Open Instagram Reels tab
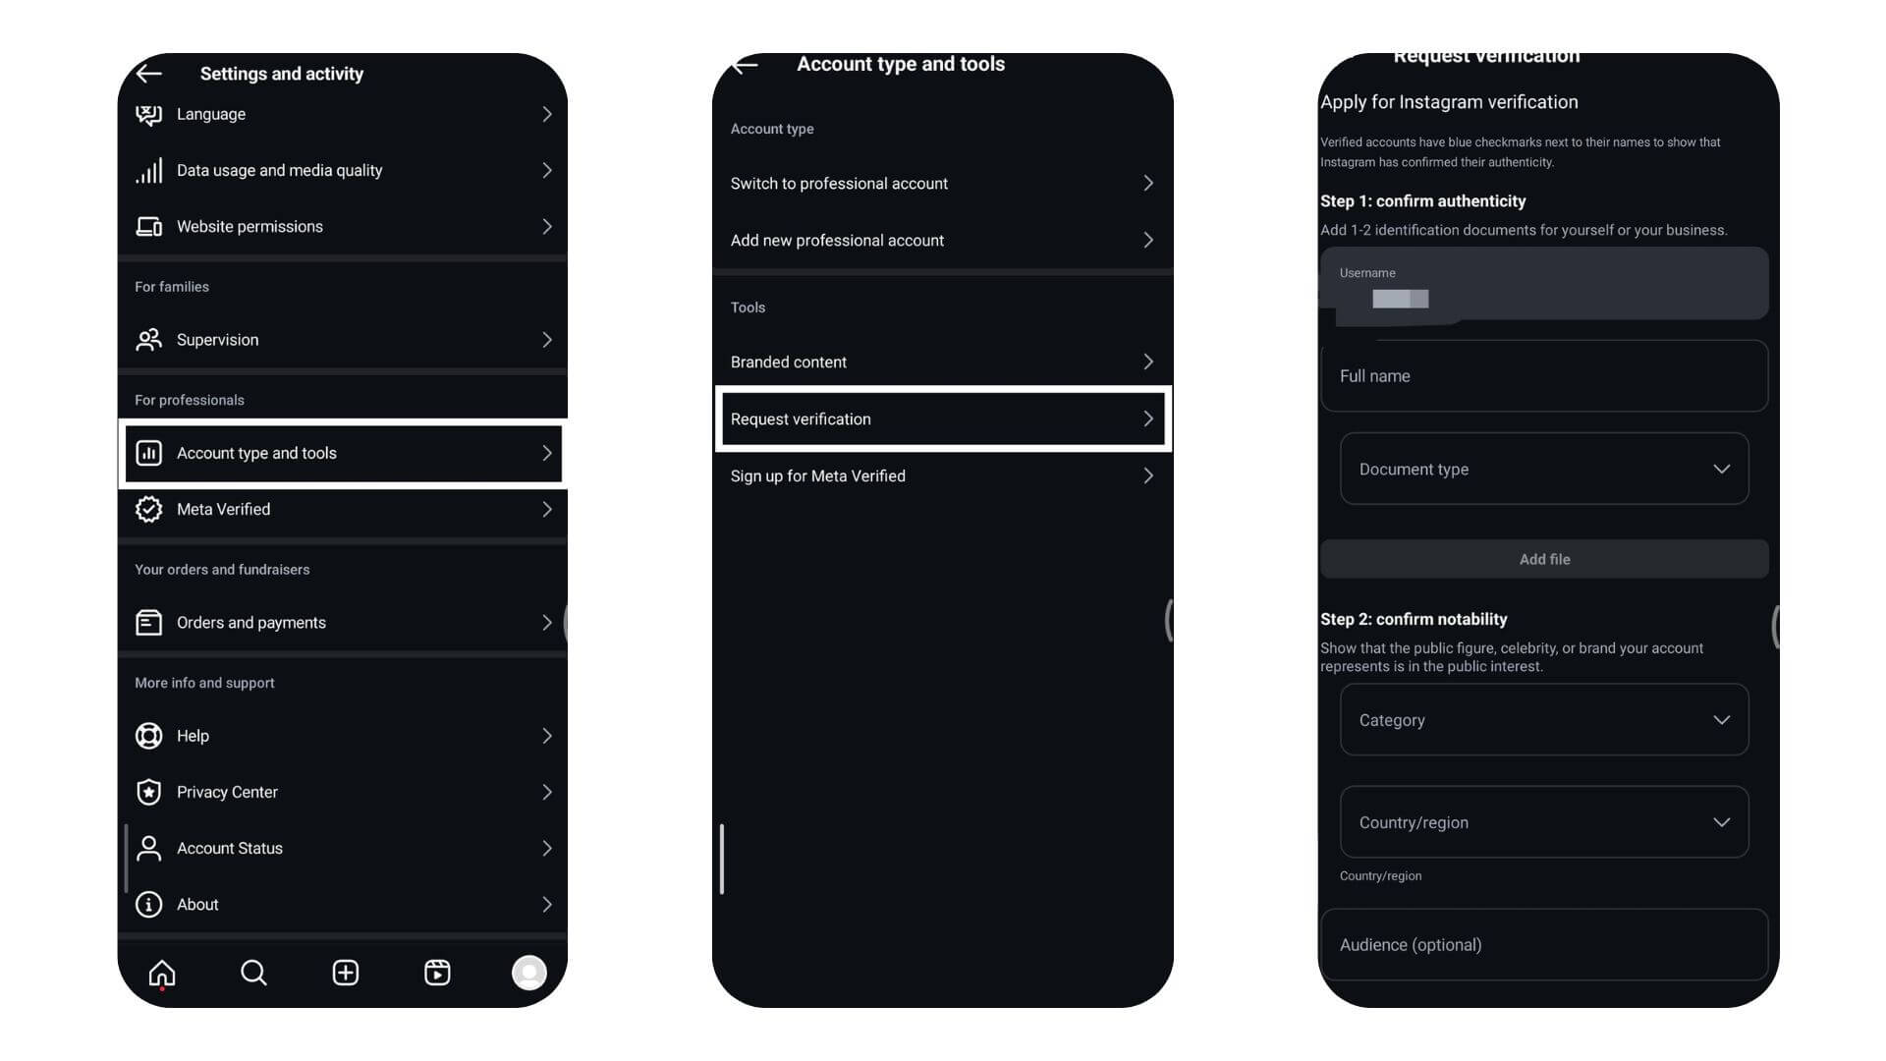Viewport: 1886px width, 1061px height. pos(436,973)
